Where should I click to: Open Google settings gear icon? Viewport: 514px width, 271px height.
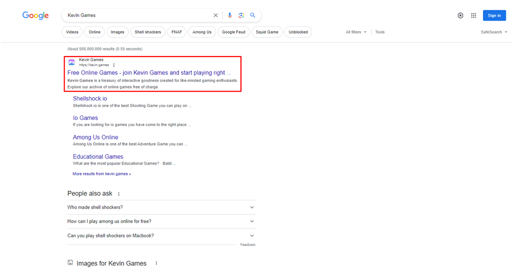click(x=460, y=15)
